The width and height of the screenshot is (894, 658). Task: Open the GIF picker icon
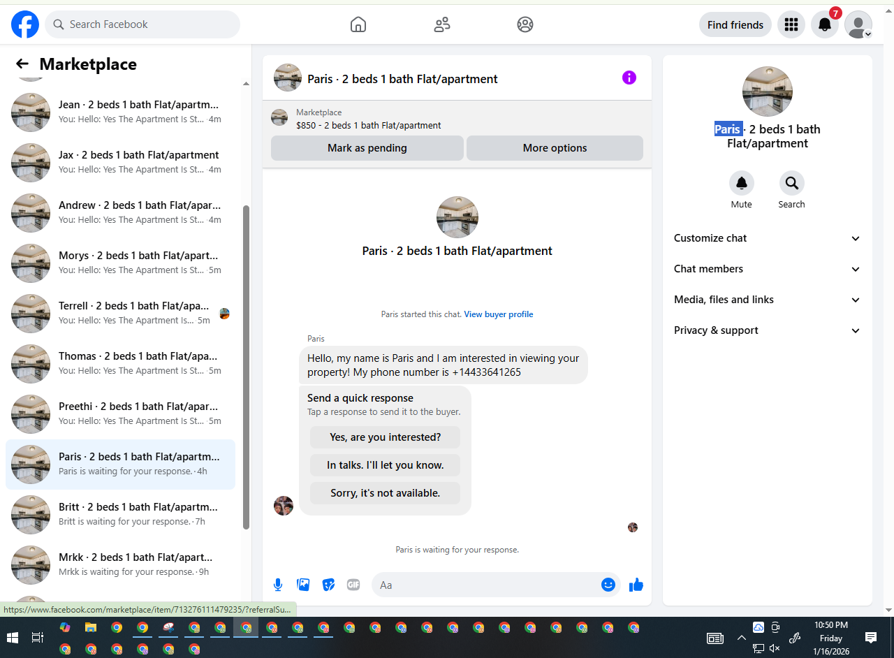pos(353,585)
